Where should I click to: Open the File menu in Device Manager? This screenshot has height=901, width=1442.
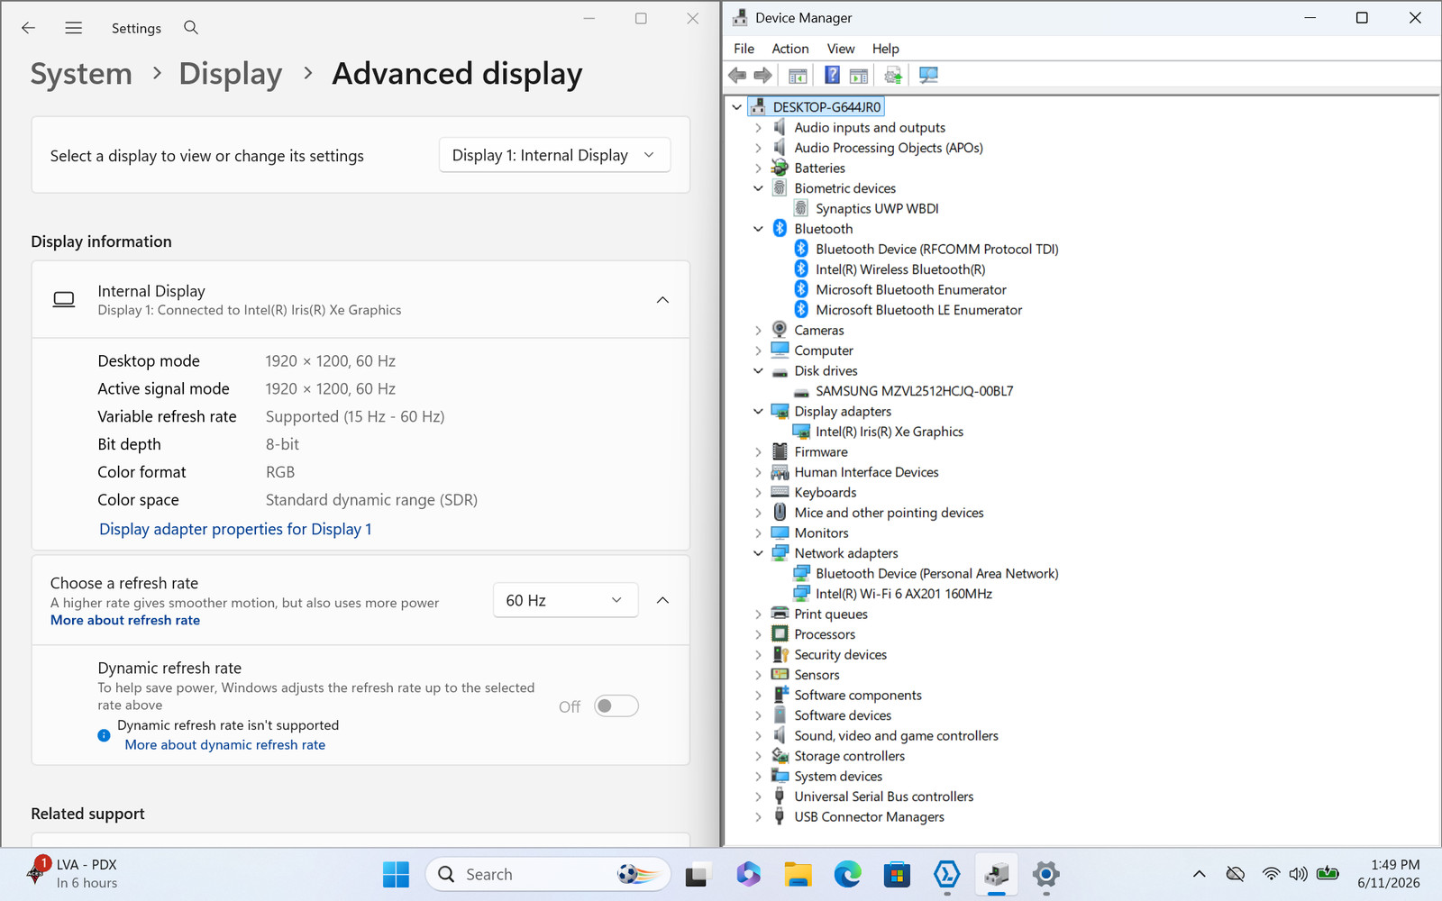point(744,49)
